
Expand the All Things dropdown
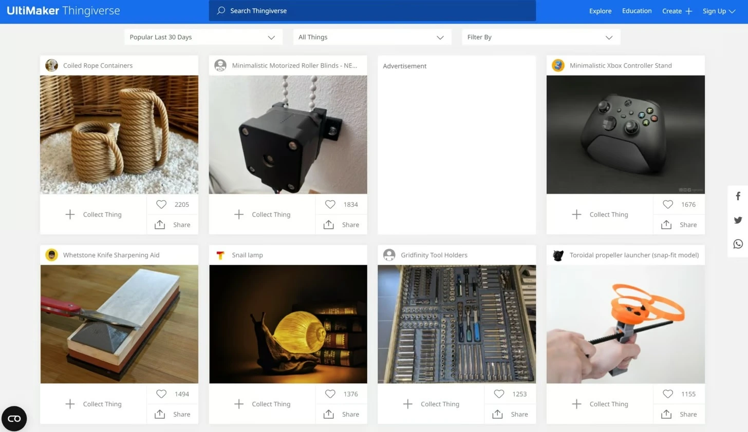(x=371, y=37)
